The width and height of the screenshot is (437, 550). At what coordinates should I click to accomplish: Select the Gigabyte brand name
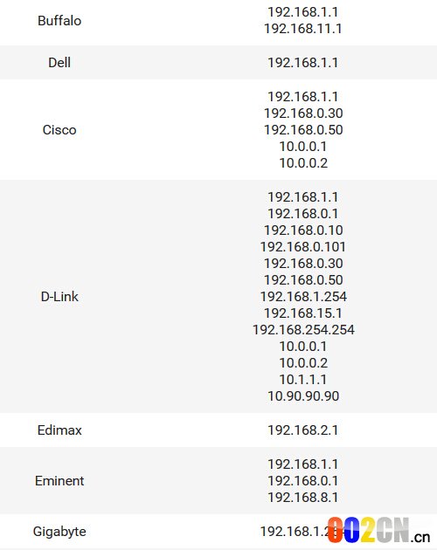[x=59, y=532]
